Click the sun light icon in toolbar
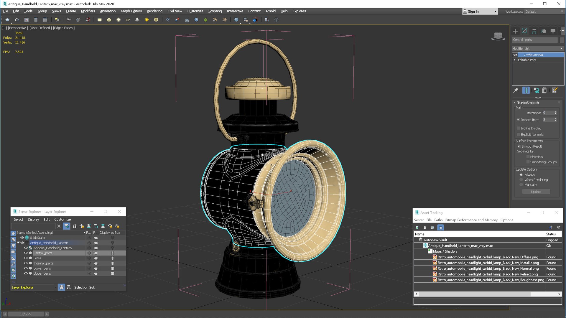Image resolution: width=566 pixels, height=318 pixels. click(x=147, y=20)
